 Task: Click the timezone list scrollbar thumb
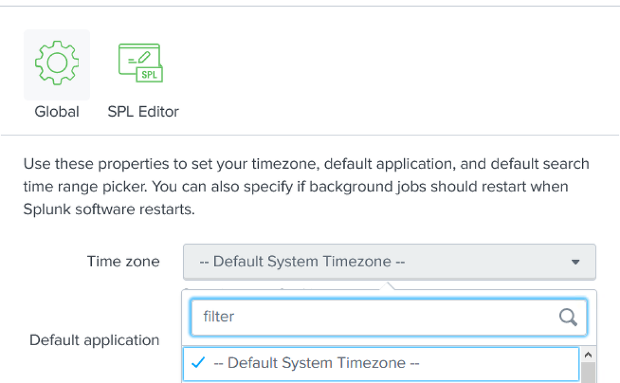587,373
